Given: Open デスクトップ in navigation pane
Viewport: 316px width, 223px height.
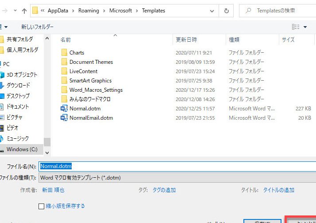Looking at the screenshot, I should coord(18,96).
